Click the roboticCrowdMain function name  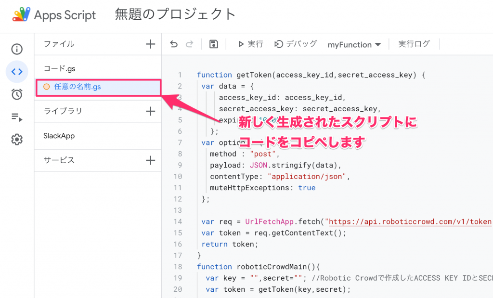pyautogui.click(x=272, y=267)
